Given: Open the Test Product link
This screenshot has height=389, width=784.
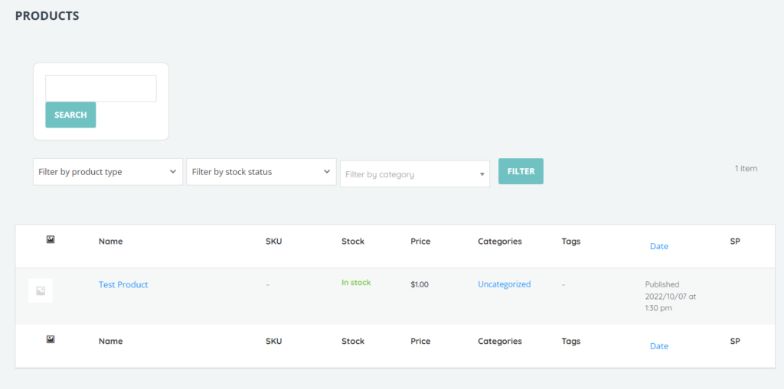Looking at the screenshot, I should pos(123,284).
